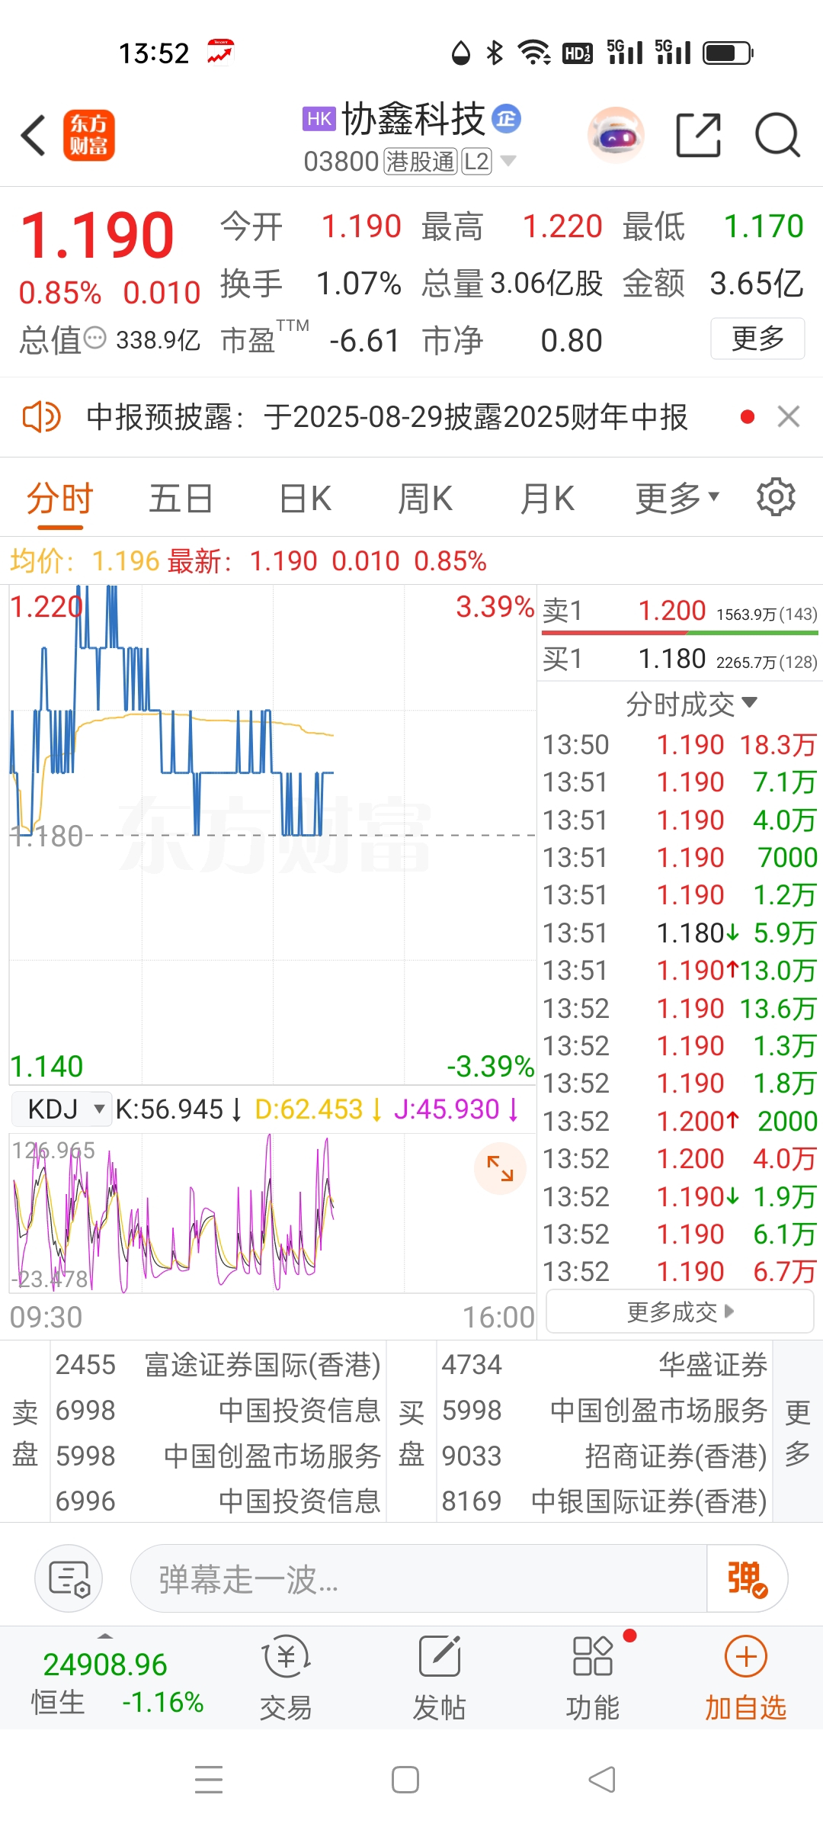Expand the 更多 chart period dropdown
The image size is (823, 1830).
(677, 499)
